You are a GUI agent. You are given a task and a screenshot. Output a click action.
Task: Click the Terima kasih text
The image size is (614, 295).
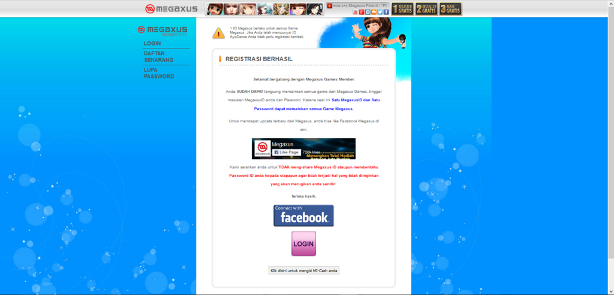tap(304, 196)
